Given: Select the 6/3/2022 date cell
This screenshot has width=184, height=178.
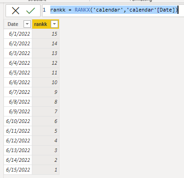Looking at the screenshot, I should click(18, 53).
